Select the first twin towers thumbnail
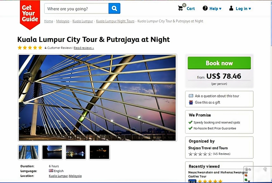Viewport: 272px width, 183px height. 29,152
